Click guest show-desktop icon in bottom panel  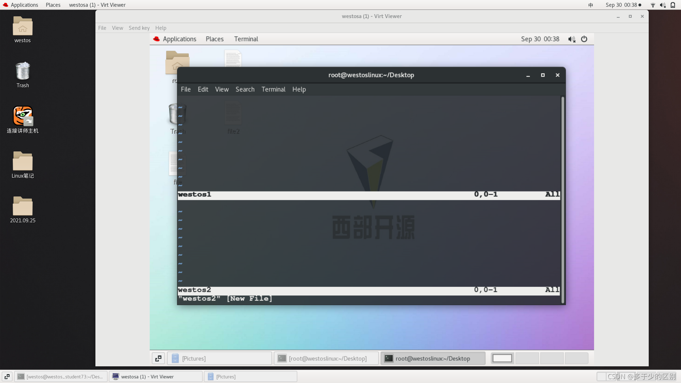(x=158, y=358)
